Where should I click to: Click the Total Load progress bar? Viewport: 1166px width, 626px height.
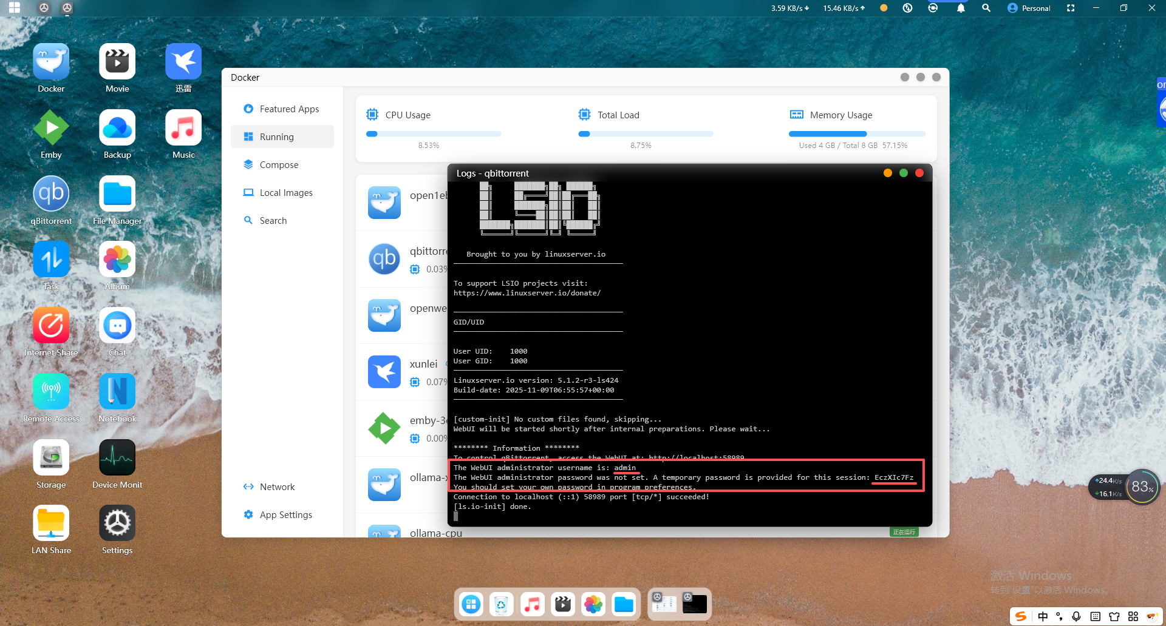click(x=646, y=134)
